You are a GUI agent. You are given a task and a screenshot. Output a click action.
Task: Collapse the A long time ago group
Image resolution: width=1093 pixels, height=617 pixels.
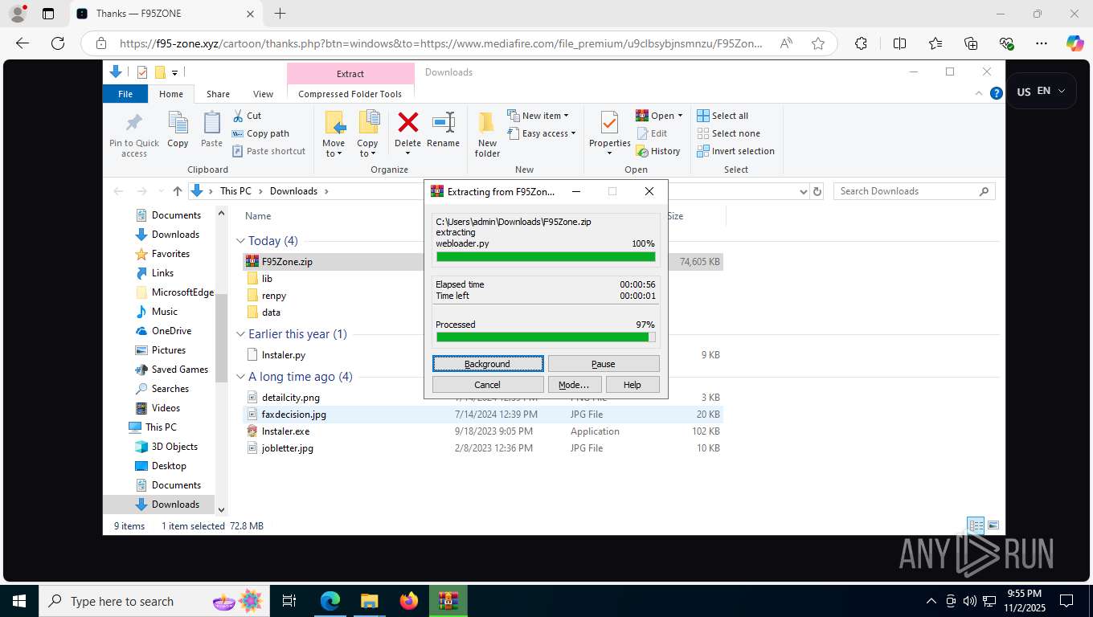click(x=240, y=377)
